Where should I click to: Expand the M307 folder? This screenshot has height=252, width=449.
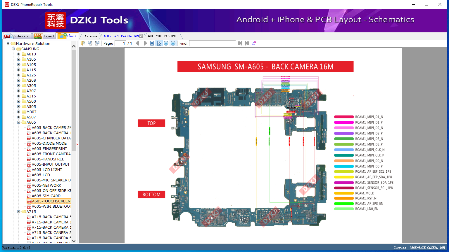19,112
